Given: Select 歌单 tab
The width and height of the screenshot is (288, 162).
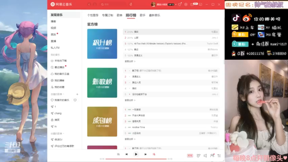Looking at the screenshot, I should tap(120, 15).
